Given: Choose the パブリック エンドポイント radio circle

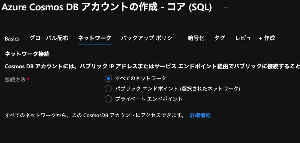Looking at the screenshot, I should (108, 89).
